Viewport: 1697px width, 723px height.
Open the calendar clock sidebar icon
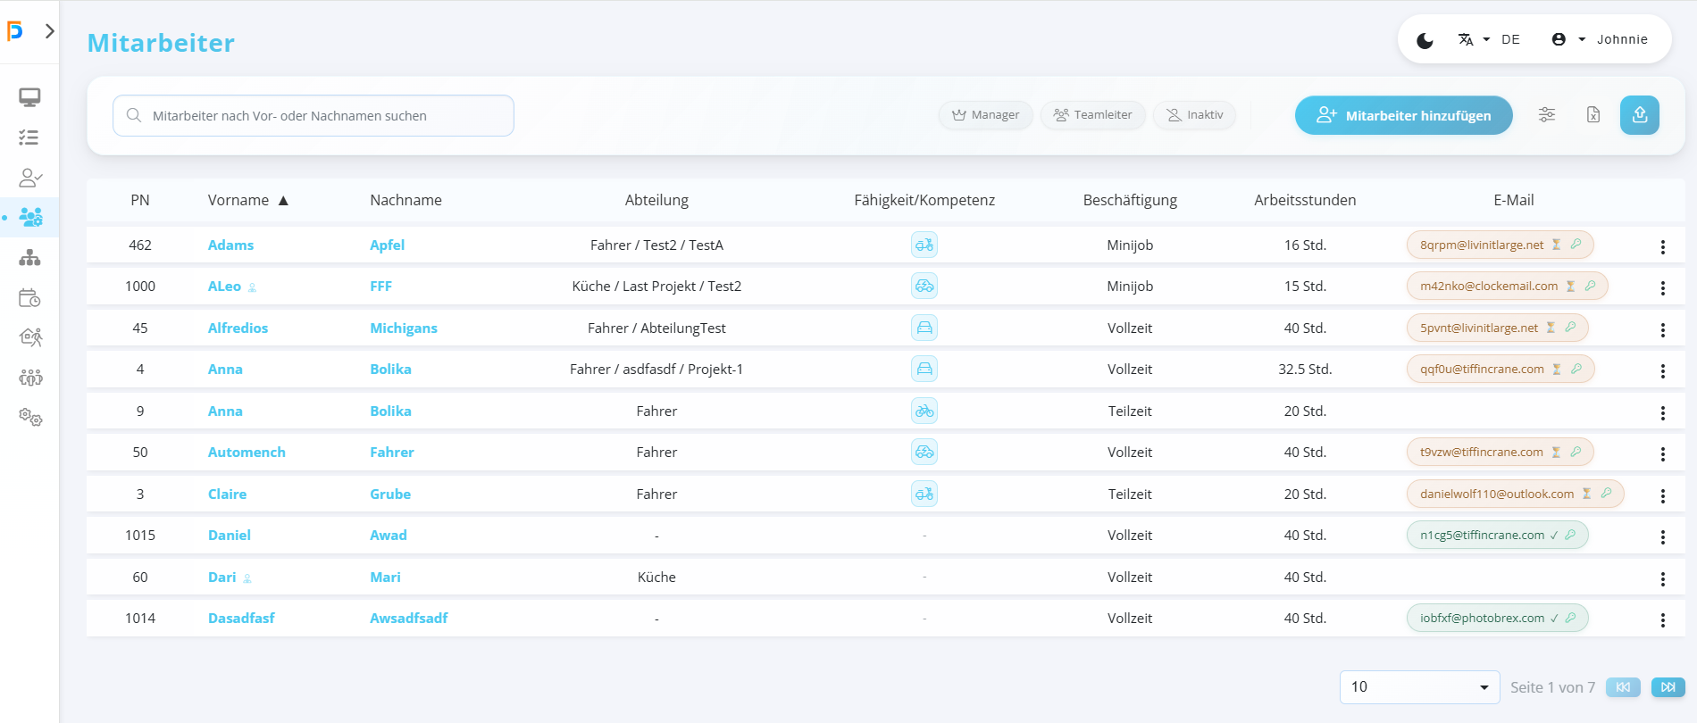point(29,298)
